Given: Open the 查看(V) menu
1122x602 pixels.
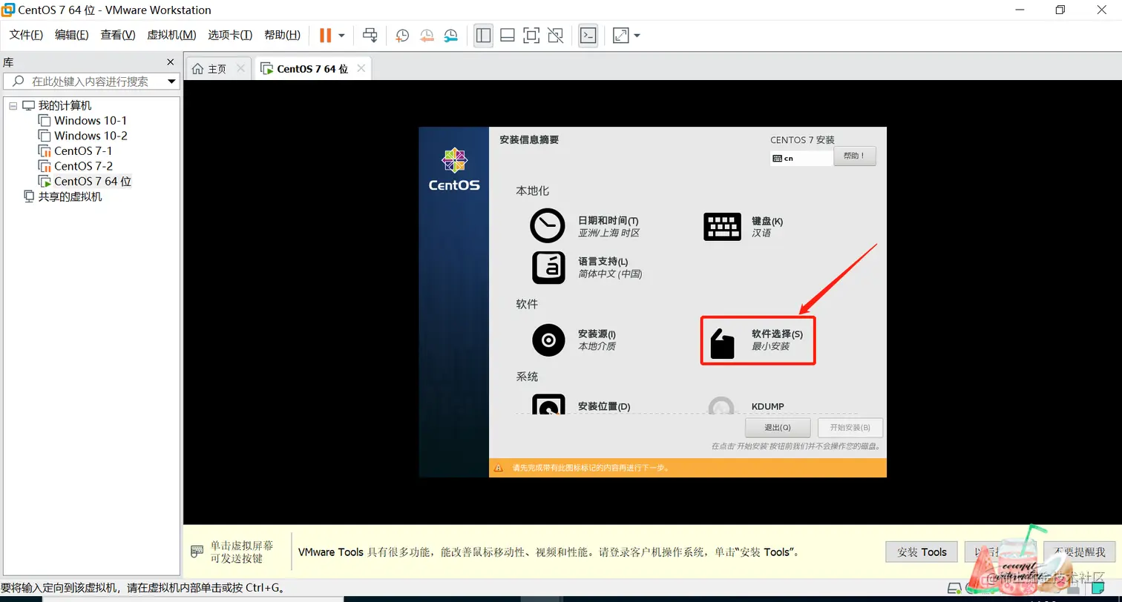Looking at the screenshot, I should pos(118,35).
